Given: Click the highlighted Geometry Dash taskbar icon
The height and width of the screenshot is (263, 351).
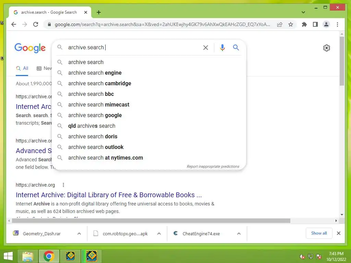Looking at the screenshot, I should tap(92, 256).
